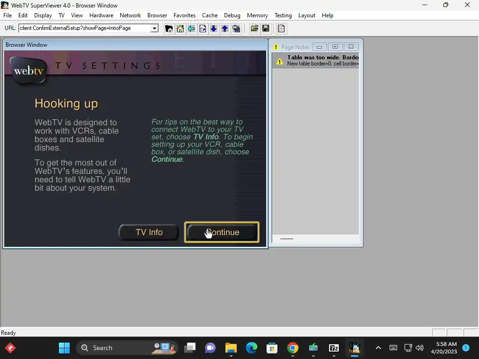This screenshot has width=479, height=359.
Task: Open the Cache menu
Action: point(210,15)
